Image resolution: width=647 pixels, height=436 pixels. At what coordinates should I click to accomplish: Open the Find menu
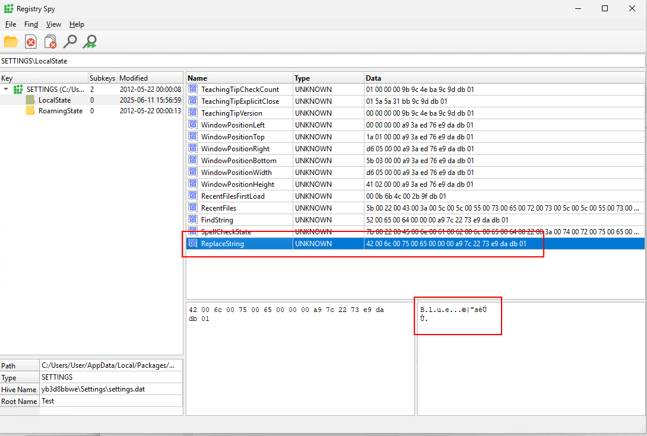[x=31, y=24]
